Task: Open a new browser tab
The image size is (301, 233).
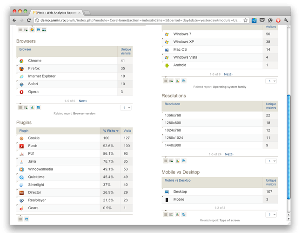Action: [87, 13]
